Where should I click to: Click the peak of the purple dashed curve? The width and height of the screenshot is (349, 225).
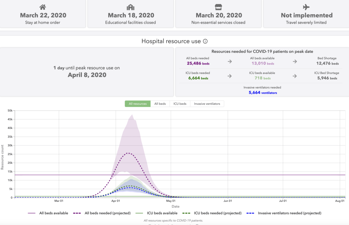[x=129, y=153]
